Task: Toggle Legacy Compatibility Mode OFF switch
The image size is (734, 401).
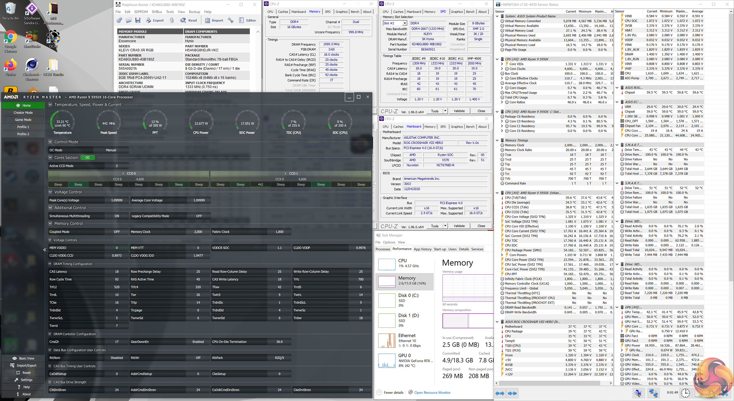Action: coord(199,216)
